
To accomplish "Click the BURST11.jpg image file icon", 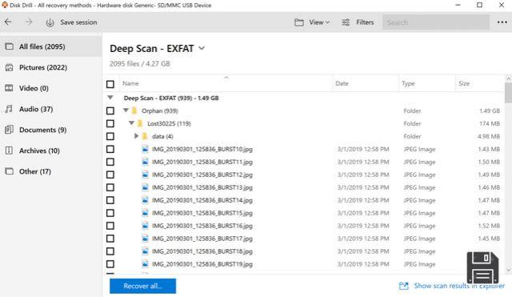I will 145,162.
